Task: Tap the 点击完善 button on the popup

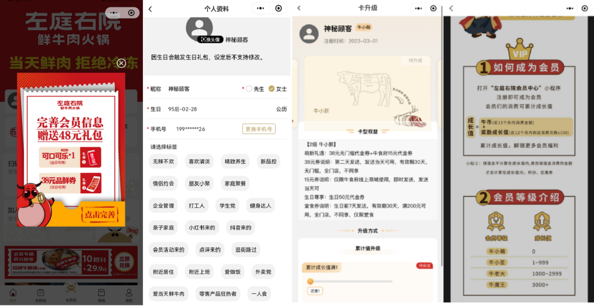Action: [x=100, y=215]
